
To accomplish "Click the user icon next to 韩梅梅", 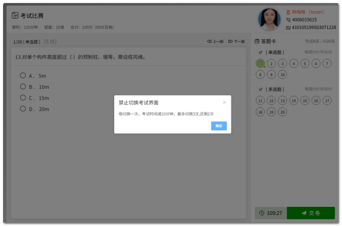I will (288, 12).
